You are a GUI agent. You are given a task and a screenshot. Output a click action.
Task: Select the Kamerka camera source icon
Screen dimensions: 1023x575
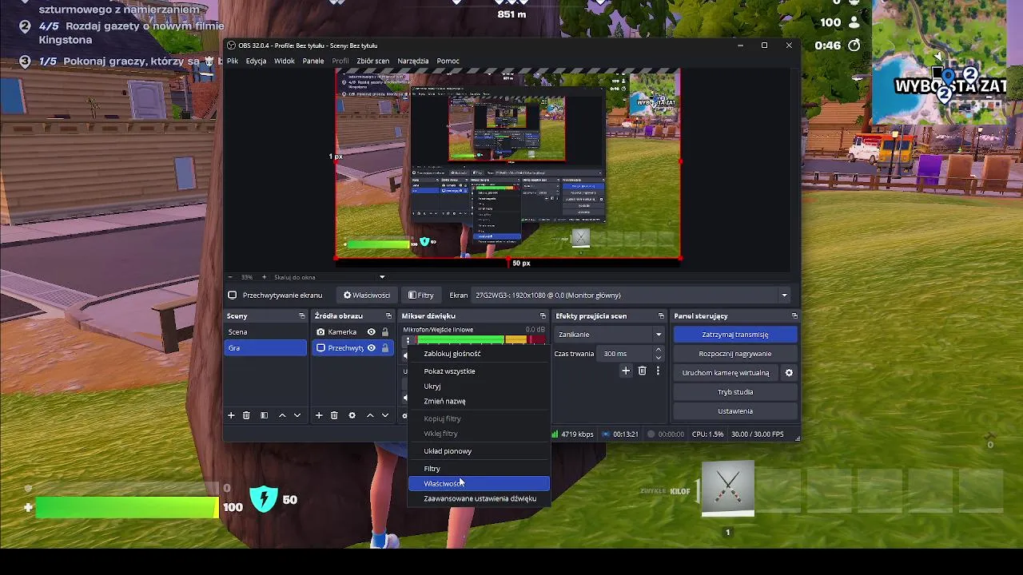click(x=320, y=332)
